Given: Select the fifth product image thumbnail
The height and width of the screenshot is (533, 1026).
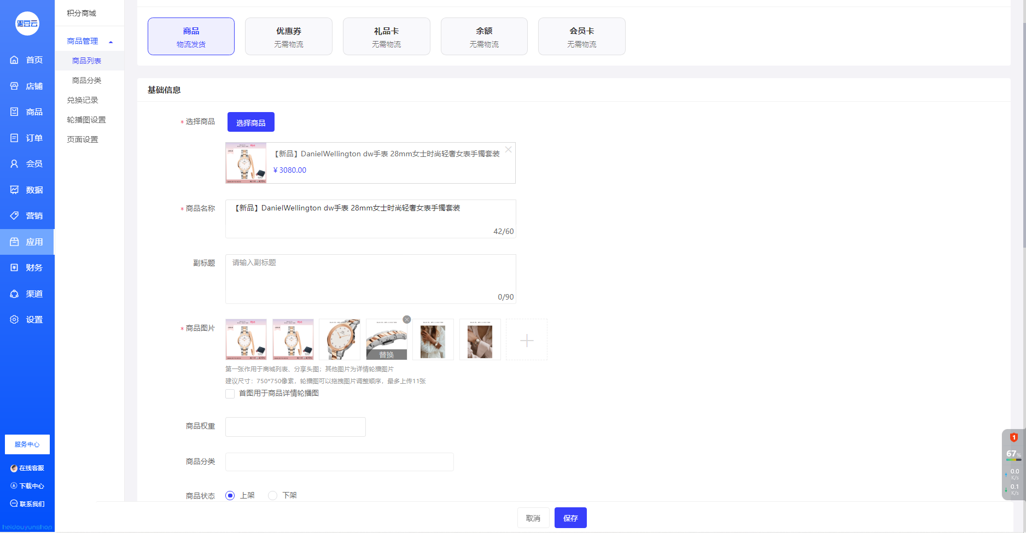Looking at the screenshot, I should coord(433,339).
